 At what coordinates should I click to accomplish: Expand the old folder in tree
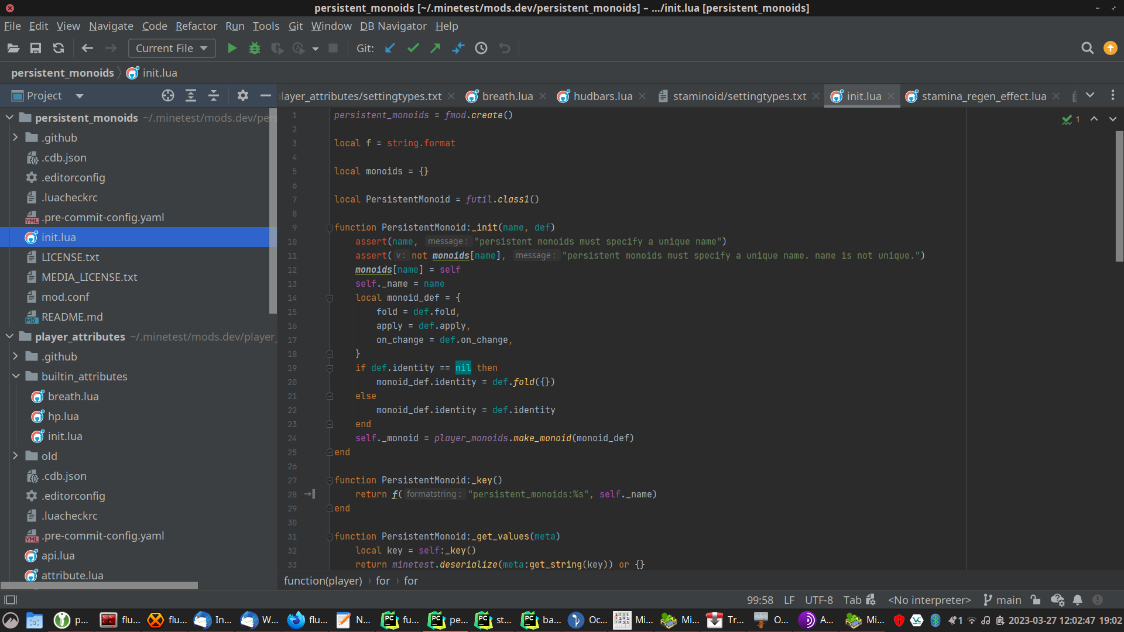[16, 456]
